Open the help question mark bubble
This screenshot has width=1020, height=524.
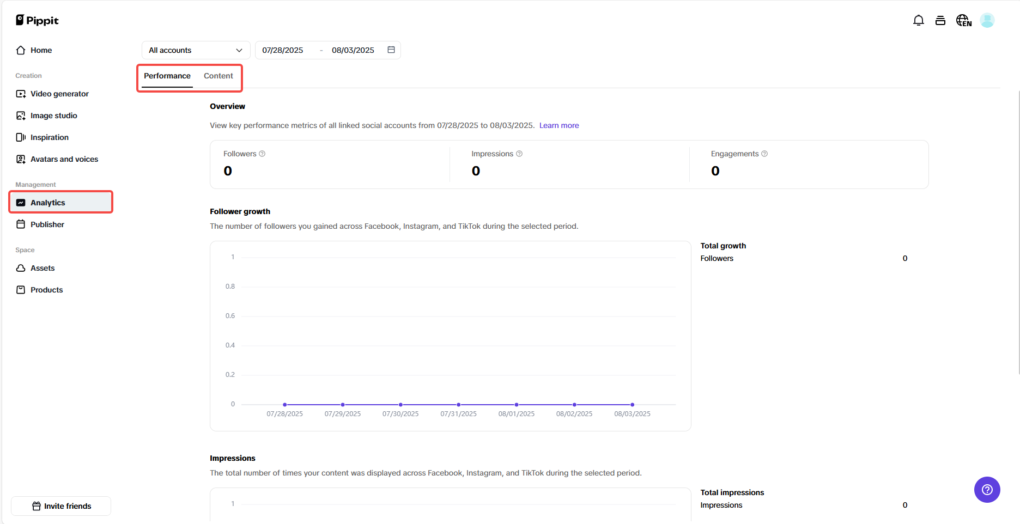click(x=987, y=490)
